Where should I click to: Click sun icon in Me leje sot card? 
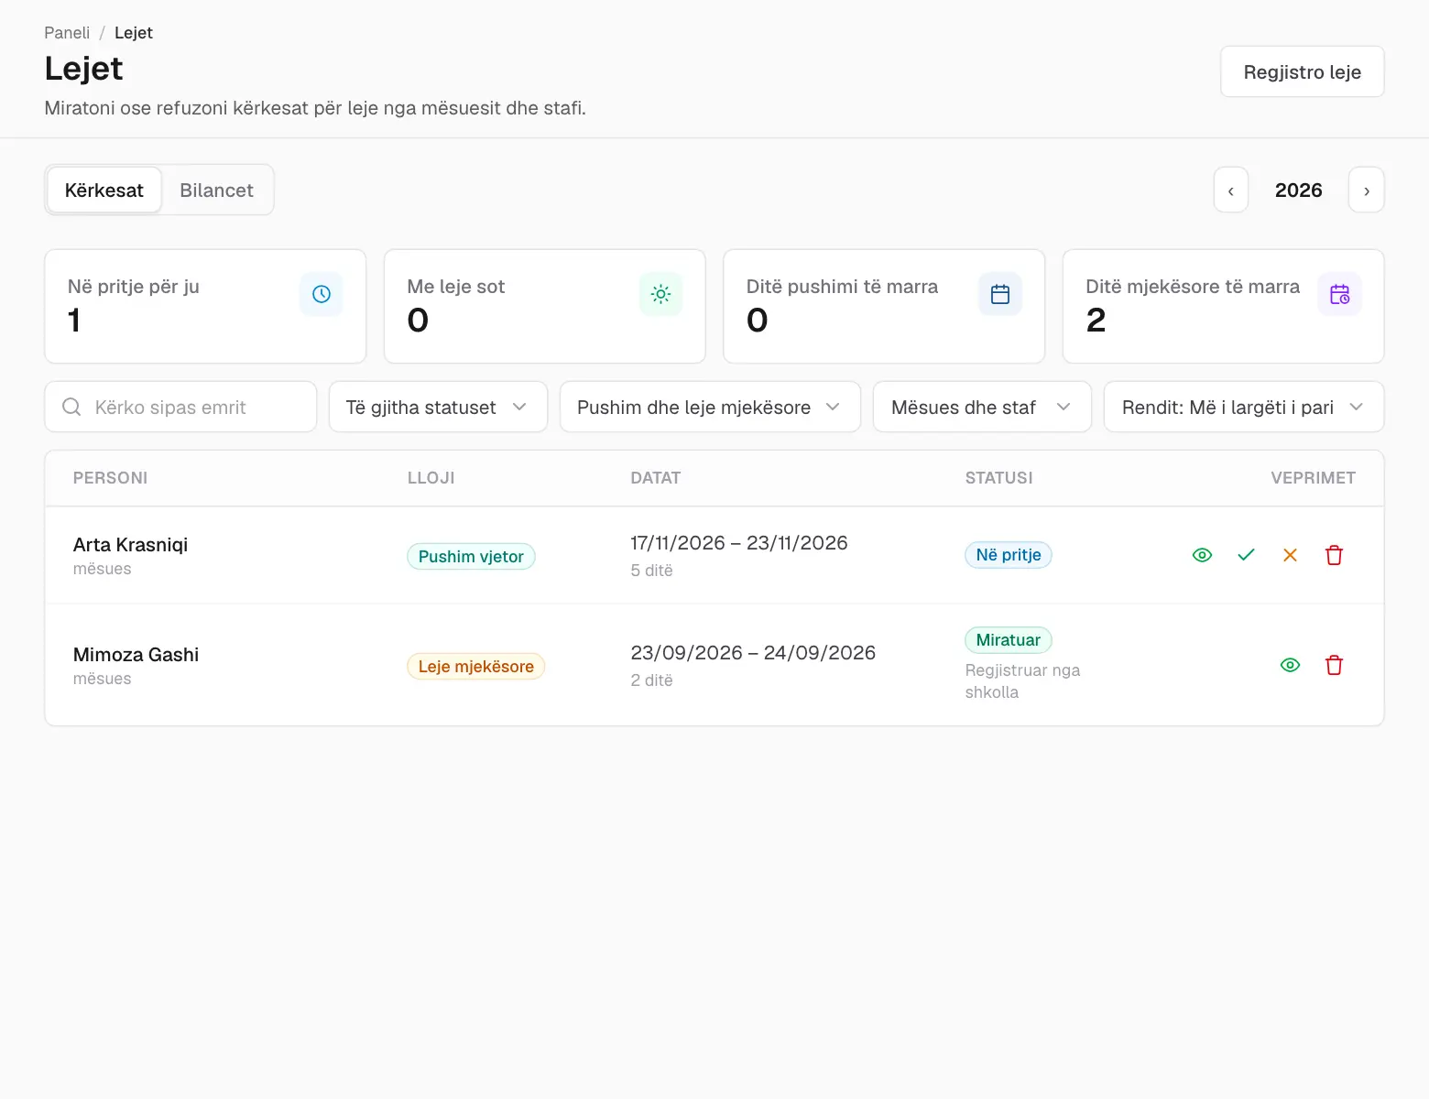pyautogui.click(x=660, y=294)
